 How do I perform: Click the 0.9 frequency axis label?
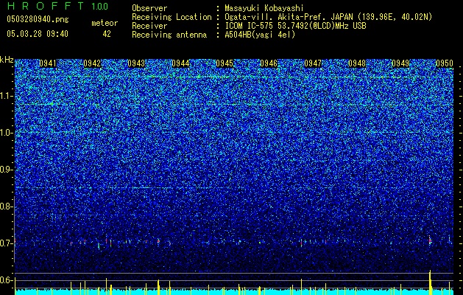pos(6,170)
